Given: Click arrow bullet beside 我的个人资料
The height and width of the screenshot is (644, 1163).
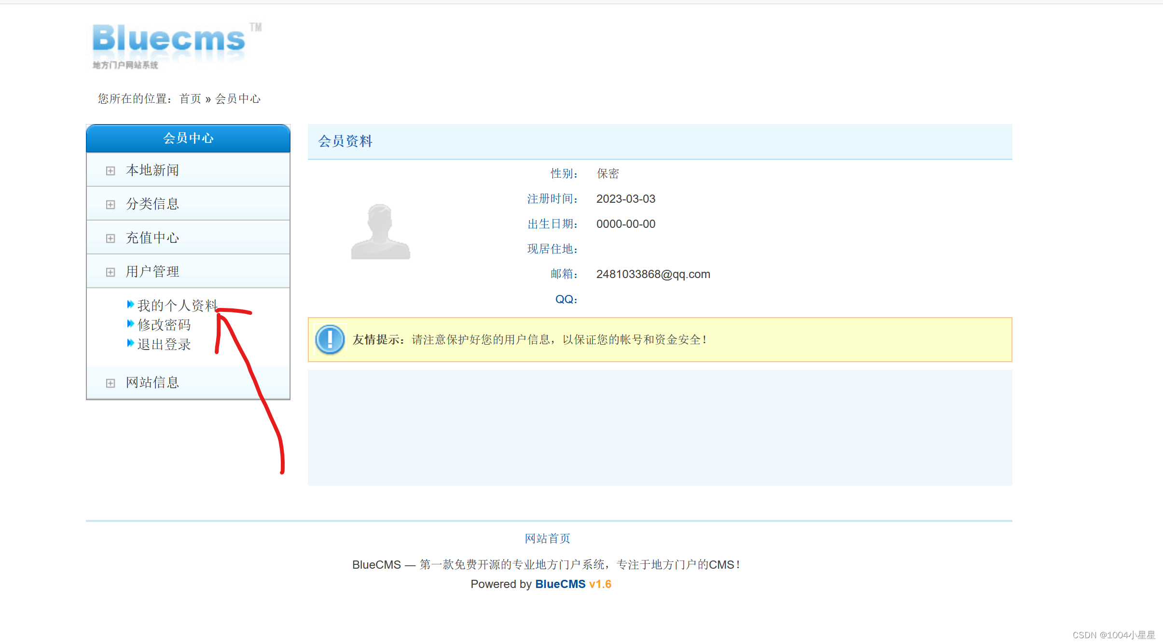Looking at the screenshot, I should pyautogui.click(x=130, y=304).
